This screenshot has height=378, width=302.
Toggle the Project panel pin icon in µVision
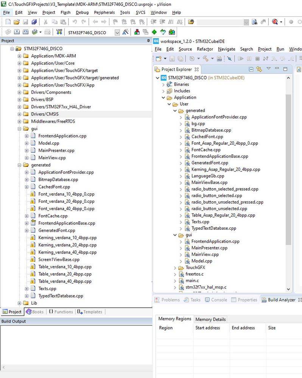[x=148, y=41]
